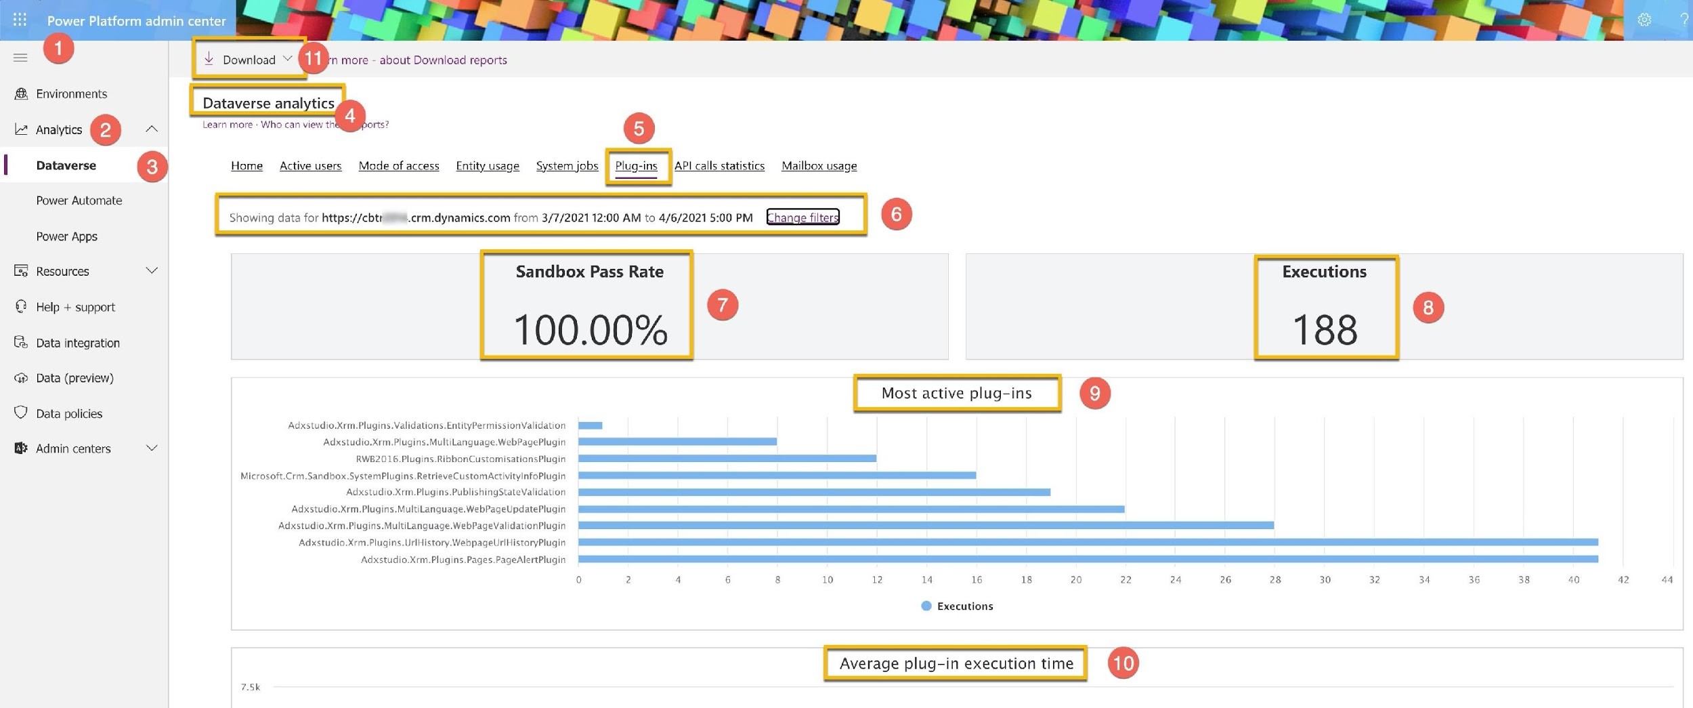This screenshot has height=708, width=1693.
Task: Collapse the navigation hamburger menu
Action: coord(20,58)
